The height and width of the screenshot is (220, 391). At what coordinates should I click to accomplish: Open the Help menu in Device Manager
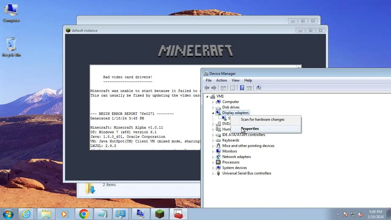(x=248, y=80)
